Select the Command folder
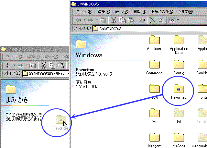 click(155, 67)
